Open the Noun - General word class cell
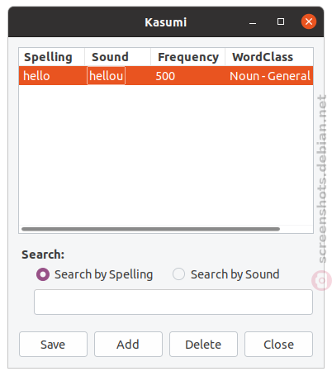This screenshot has width=332, height=376. pos(270,76)
